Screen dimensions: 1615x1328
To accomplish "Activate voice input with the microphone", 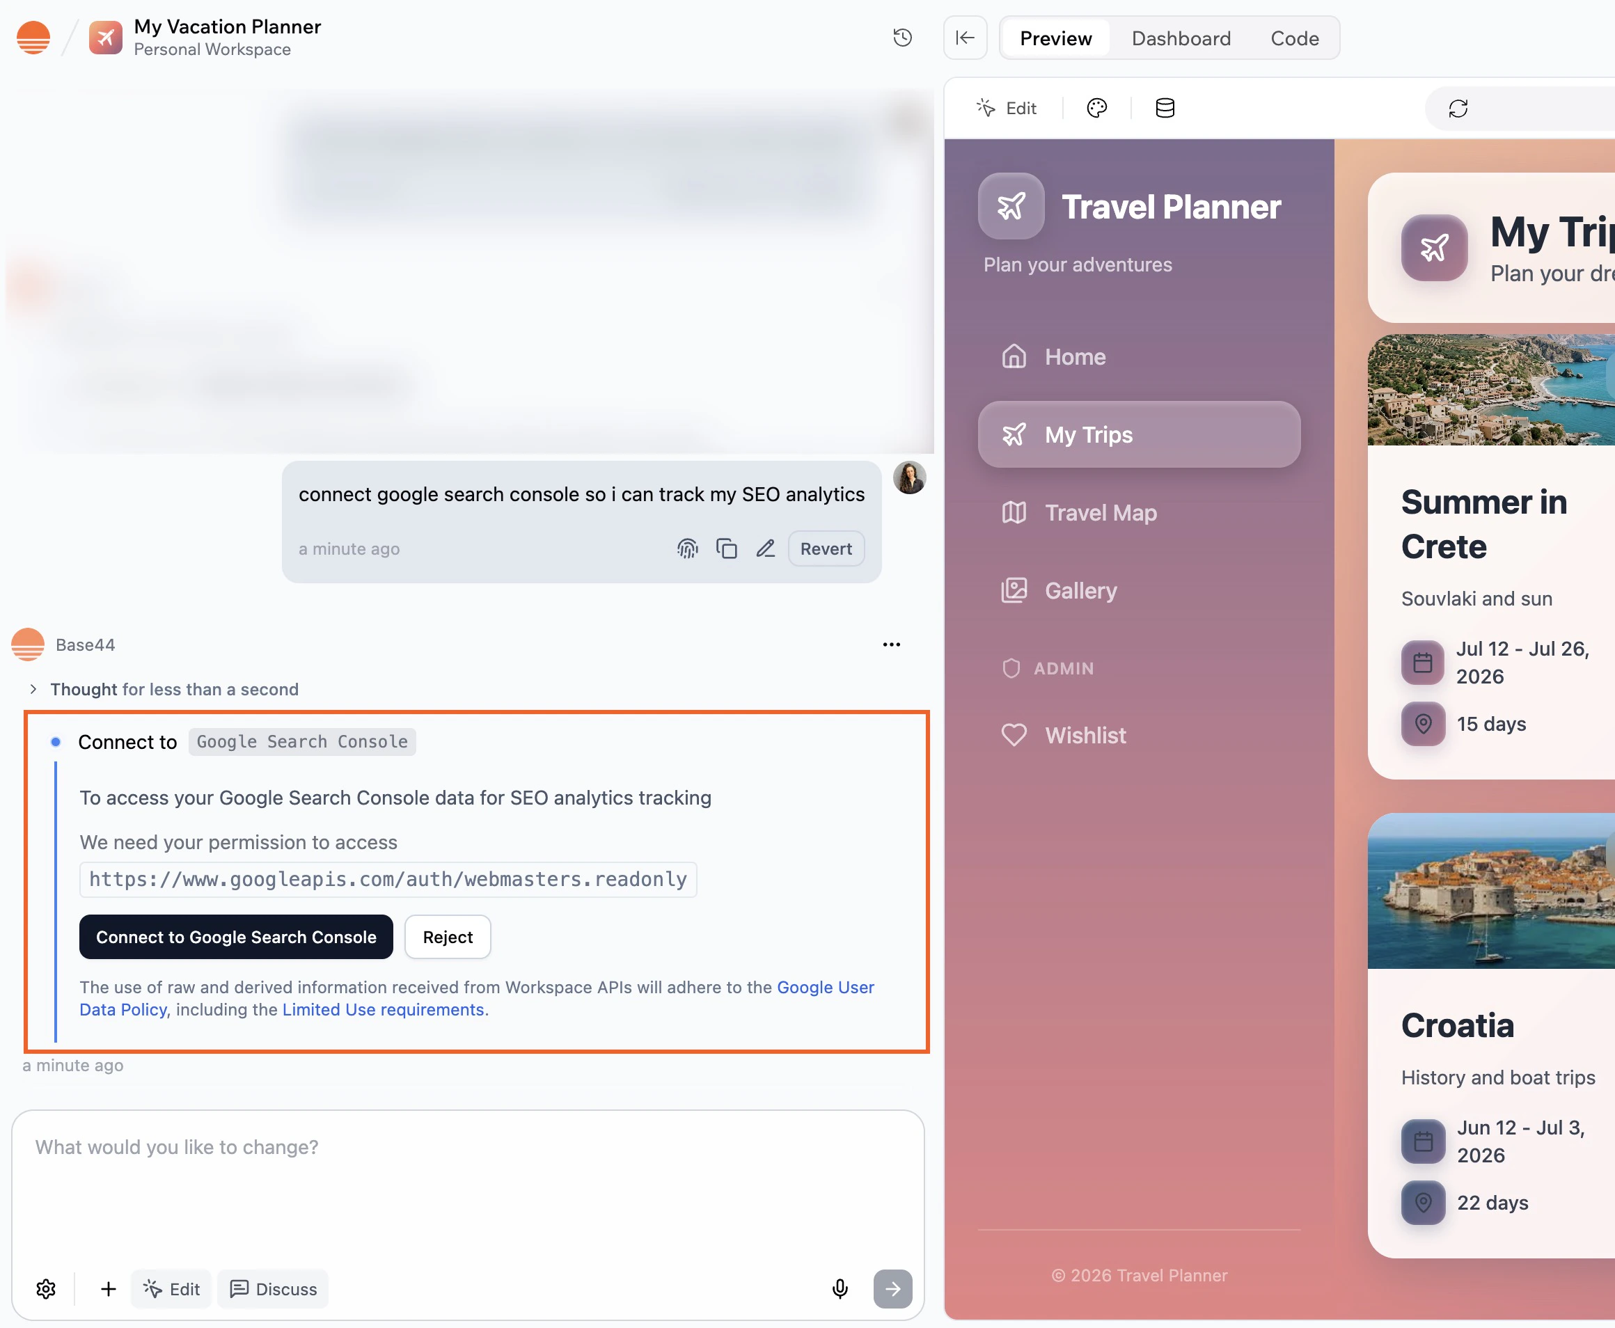I will (x=840, y=1288).
